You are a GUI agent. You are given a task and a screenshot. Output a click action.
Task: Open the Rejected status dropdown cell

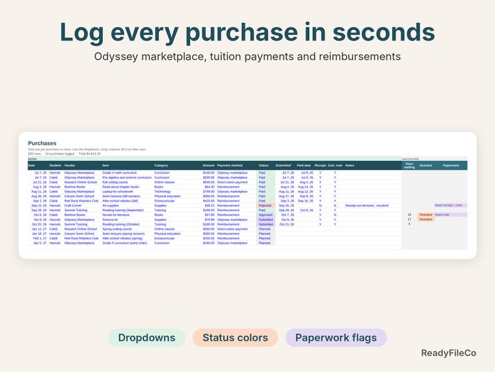click(x=266, y=205)
